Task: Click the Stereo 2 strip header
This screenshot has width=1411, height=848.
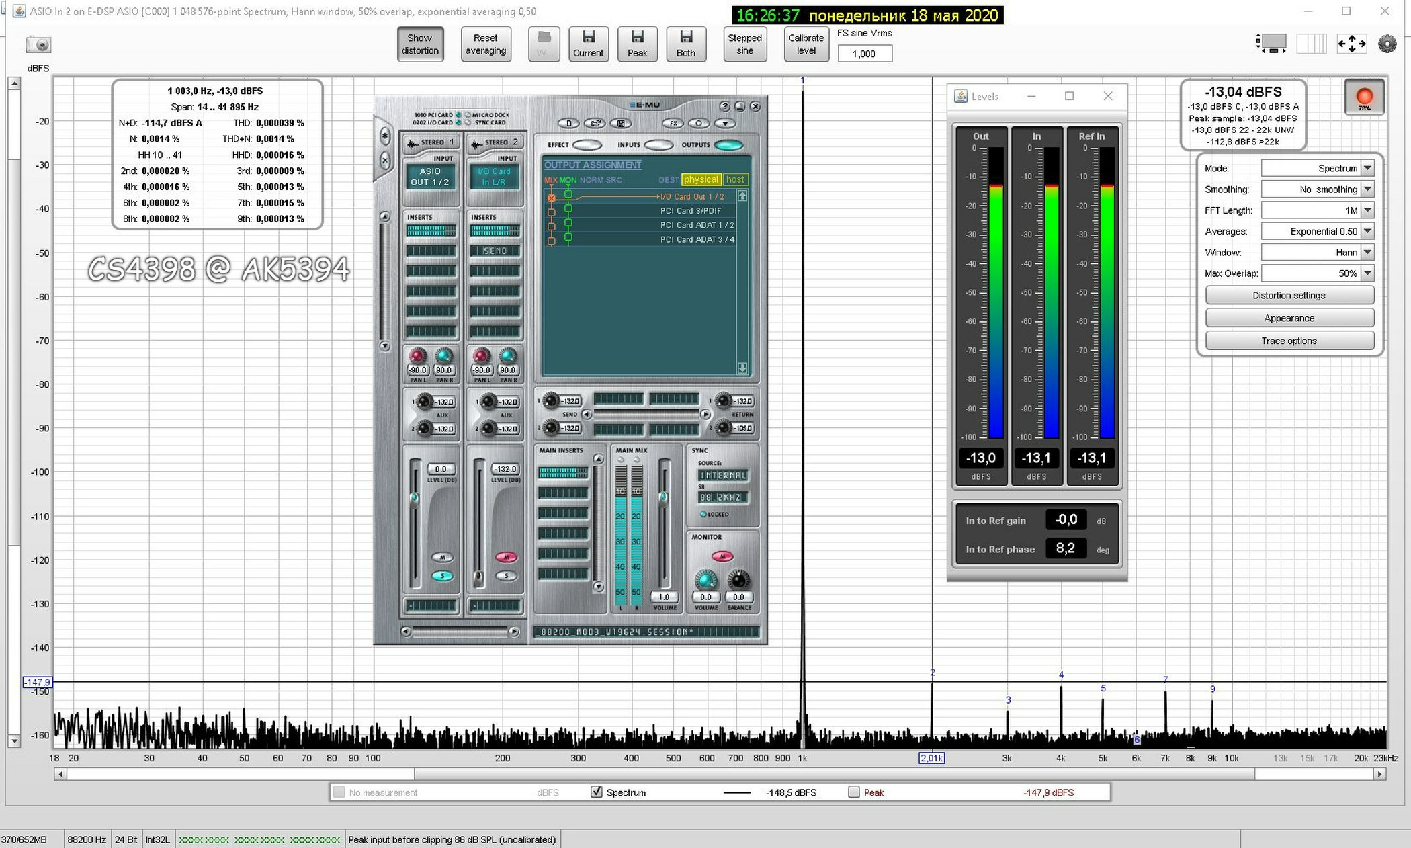Action: coord(495,142)
